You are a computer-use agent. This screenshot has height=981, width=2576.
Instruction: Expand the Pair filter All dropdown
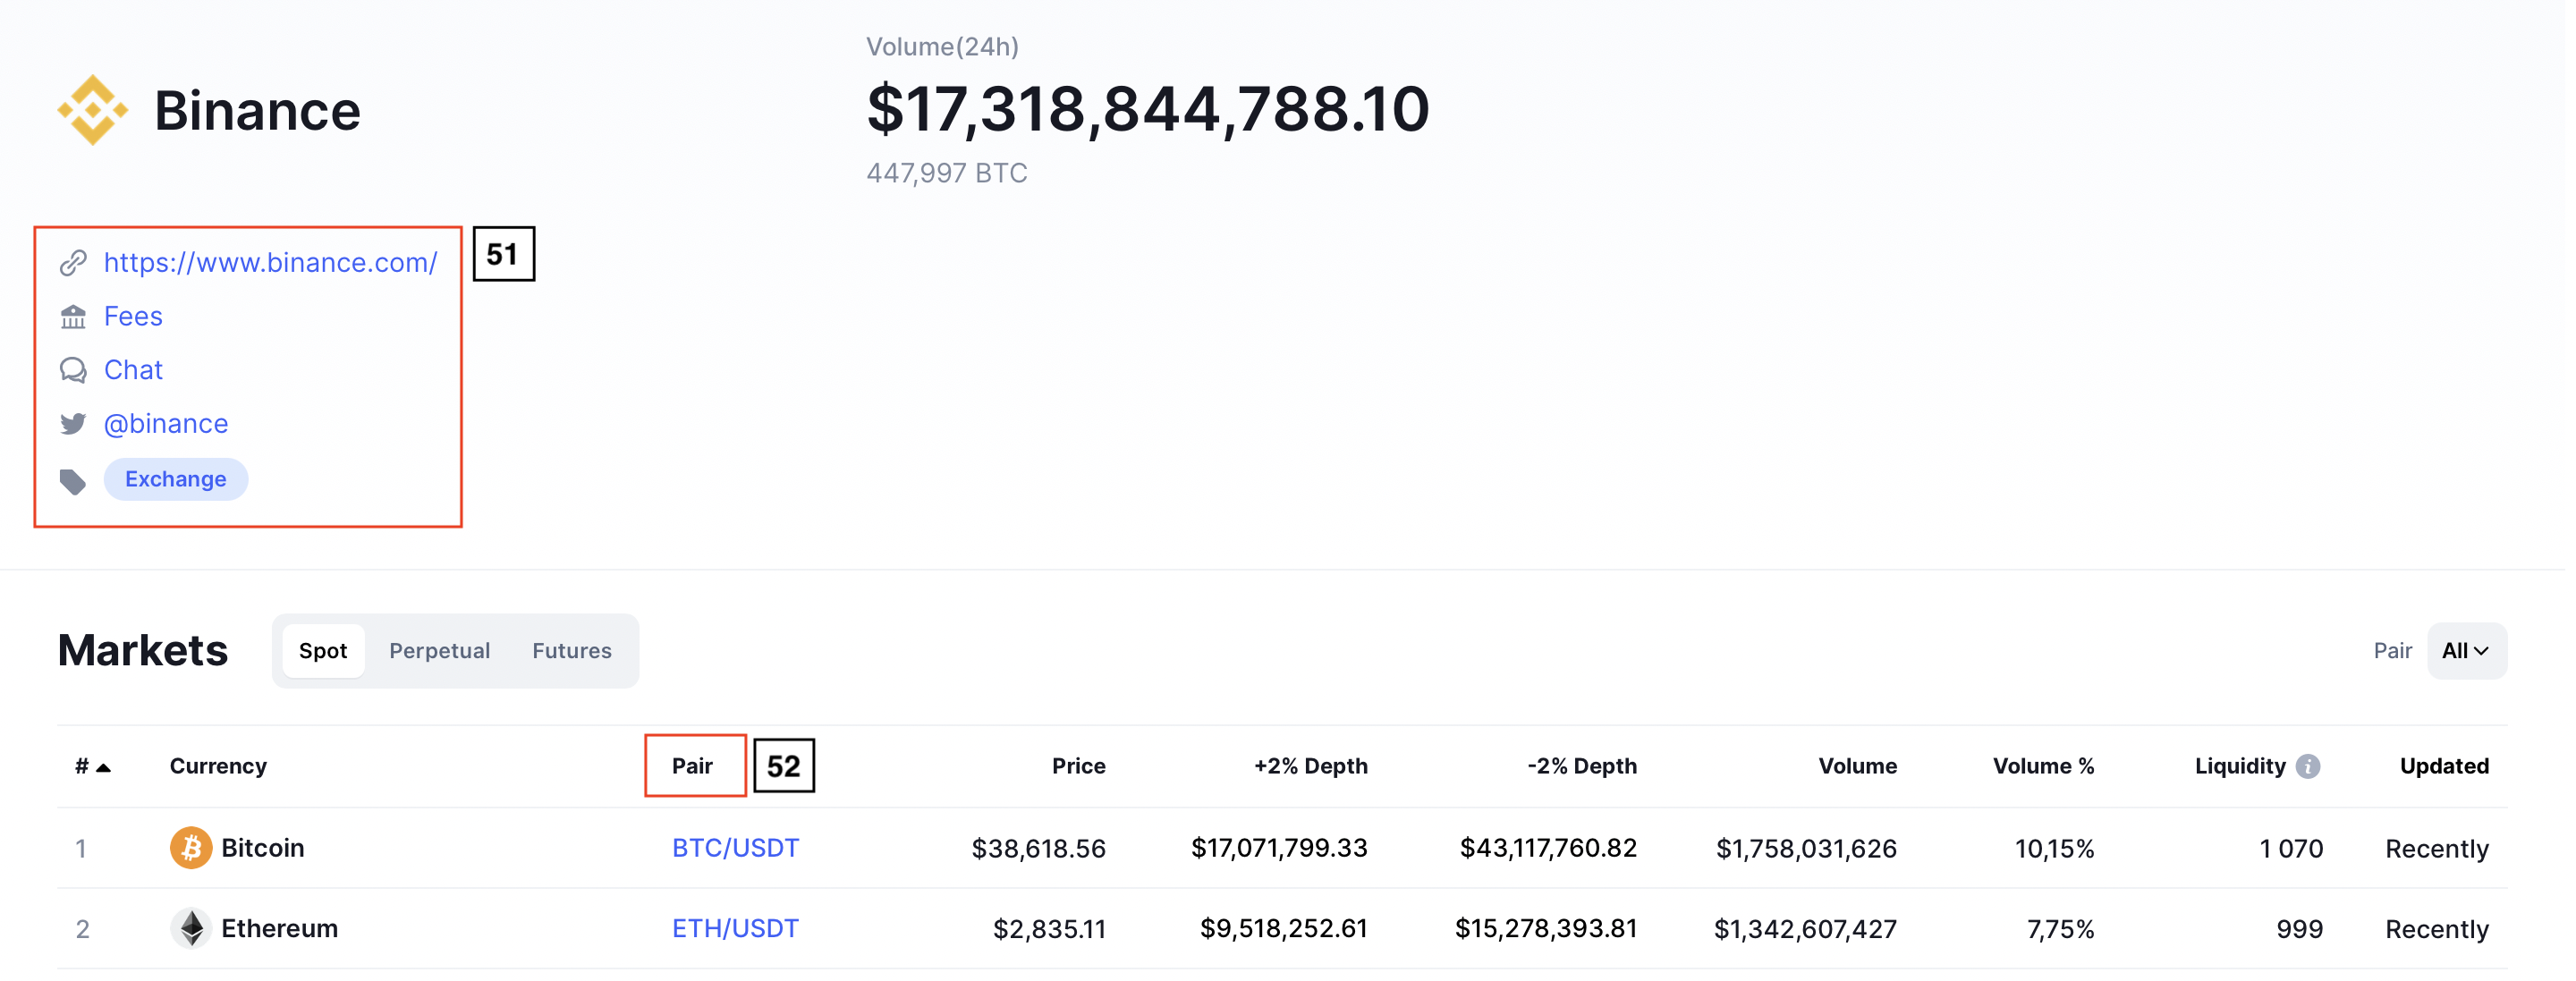tap(2467, 652)
